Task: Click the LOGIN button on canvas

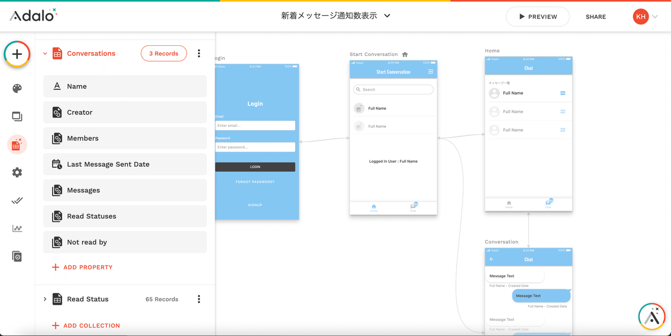Action: pyautogui.click(x=255, y=167)
